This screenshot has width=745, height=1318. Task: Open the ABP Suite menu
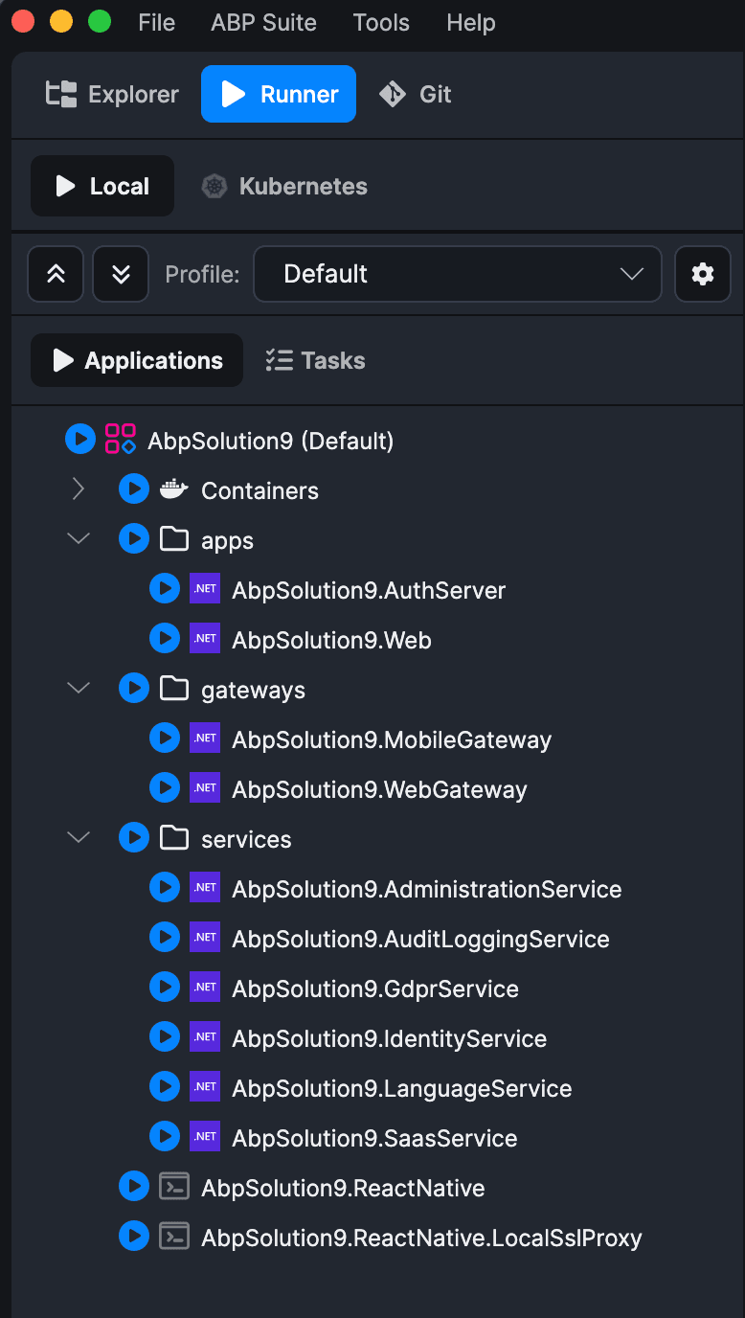[264, 23]
